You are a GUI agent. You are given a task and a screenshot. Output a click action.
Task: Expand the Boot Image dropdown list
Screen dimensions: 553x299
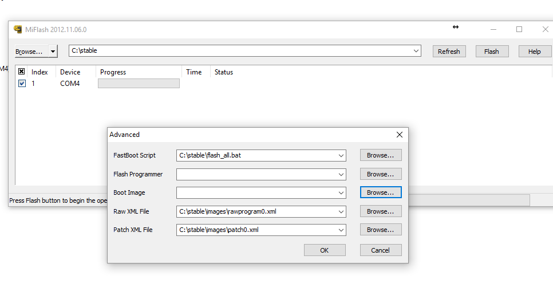[x=341, y=193]
